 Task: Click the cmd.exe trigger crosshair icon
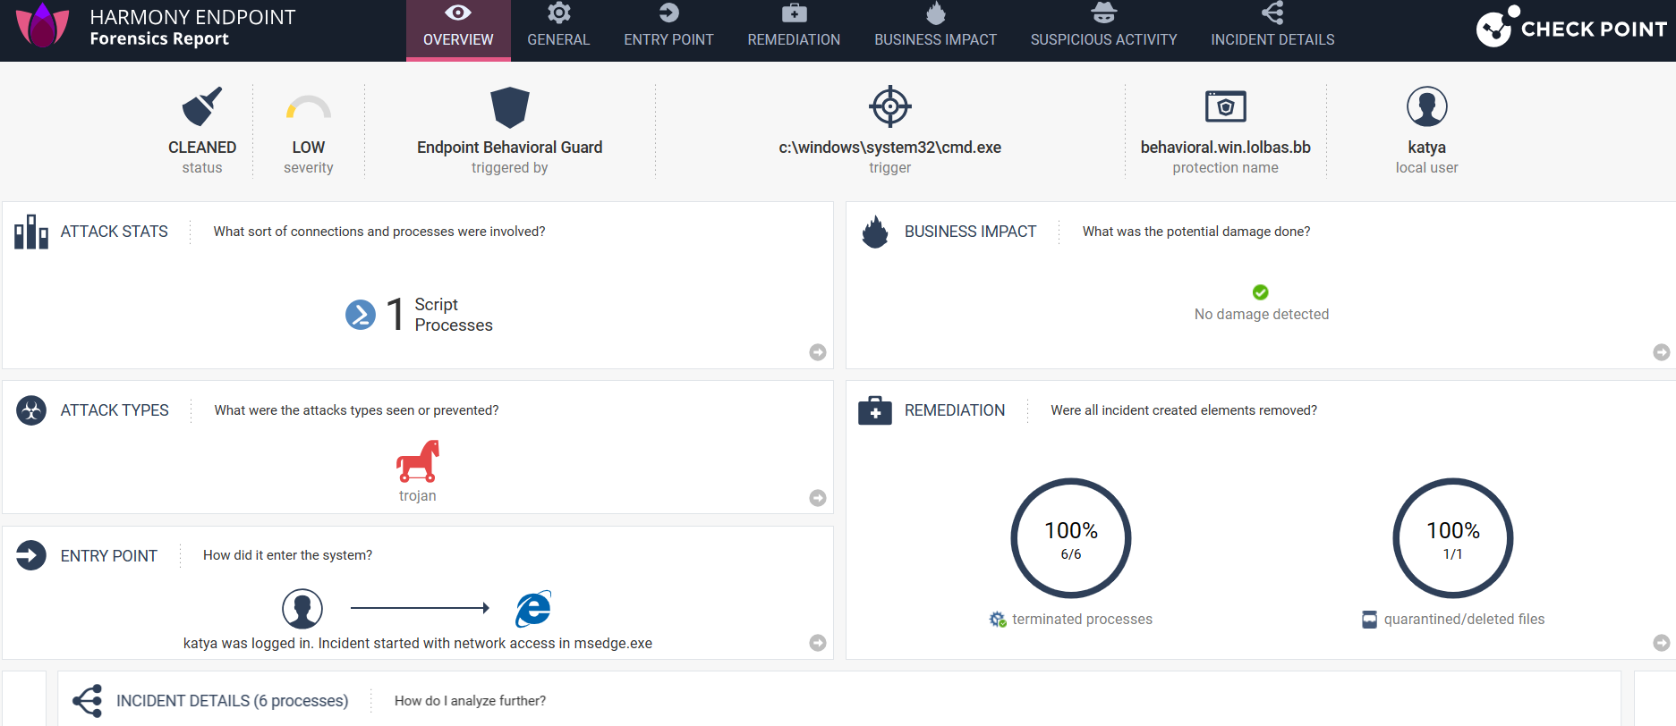click(x=890, y=107)
